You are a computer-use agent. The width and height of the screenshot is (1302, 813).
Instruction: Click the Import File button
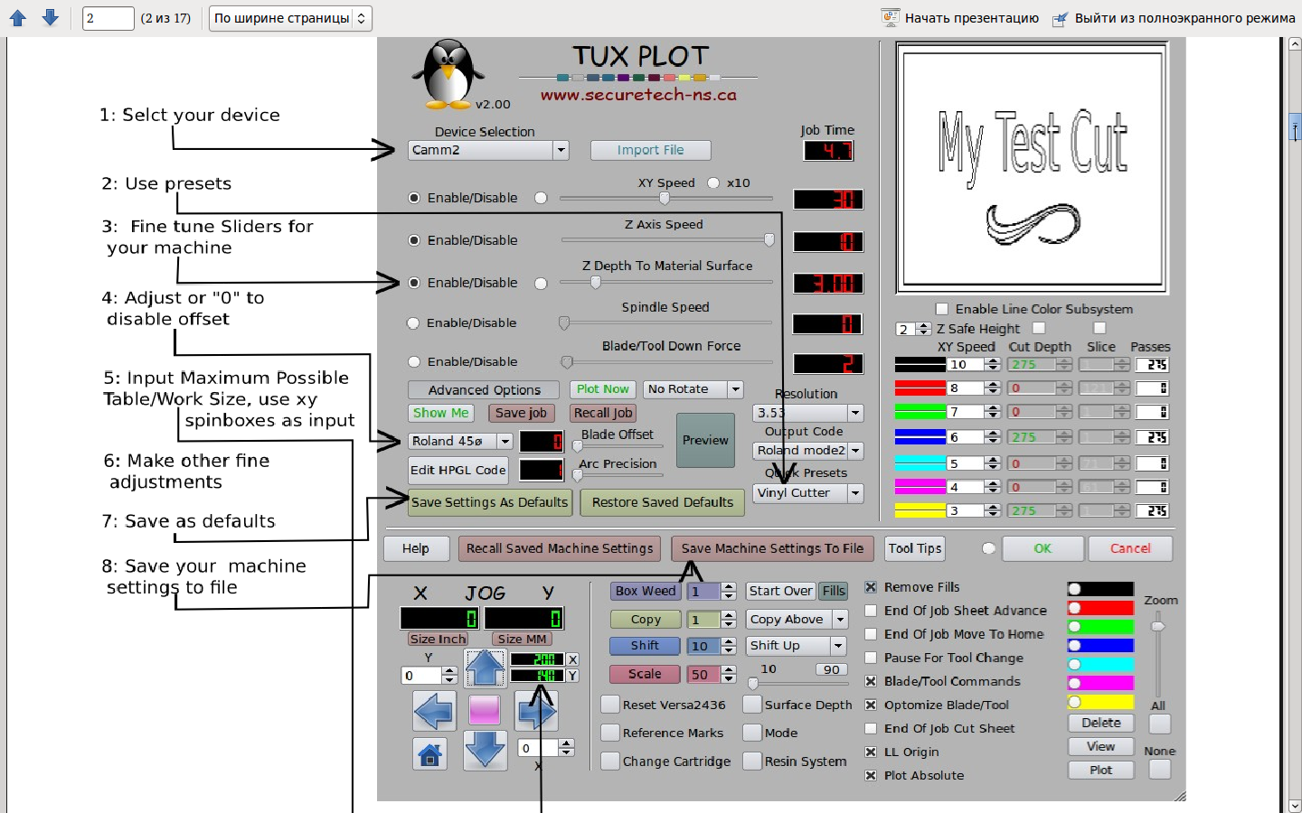pos(650,150)
